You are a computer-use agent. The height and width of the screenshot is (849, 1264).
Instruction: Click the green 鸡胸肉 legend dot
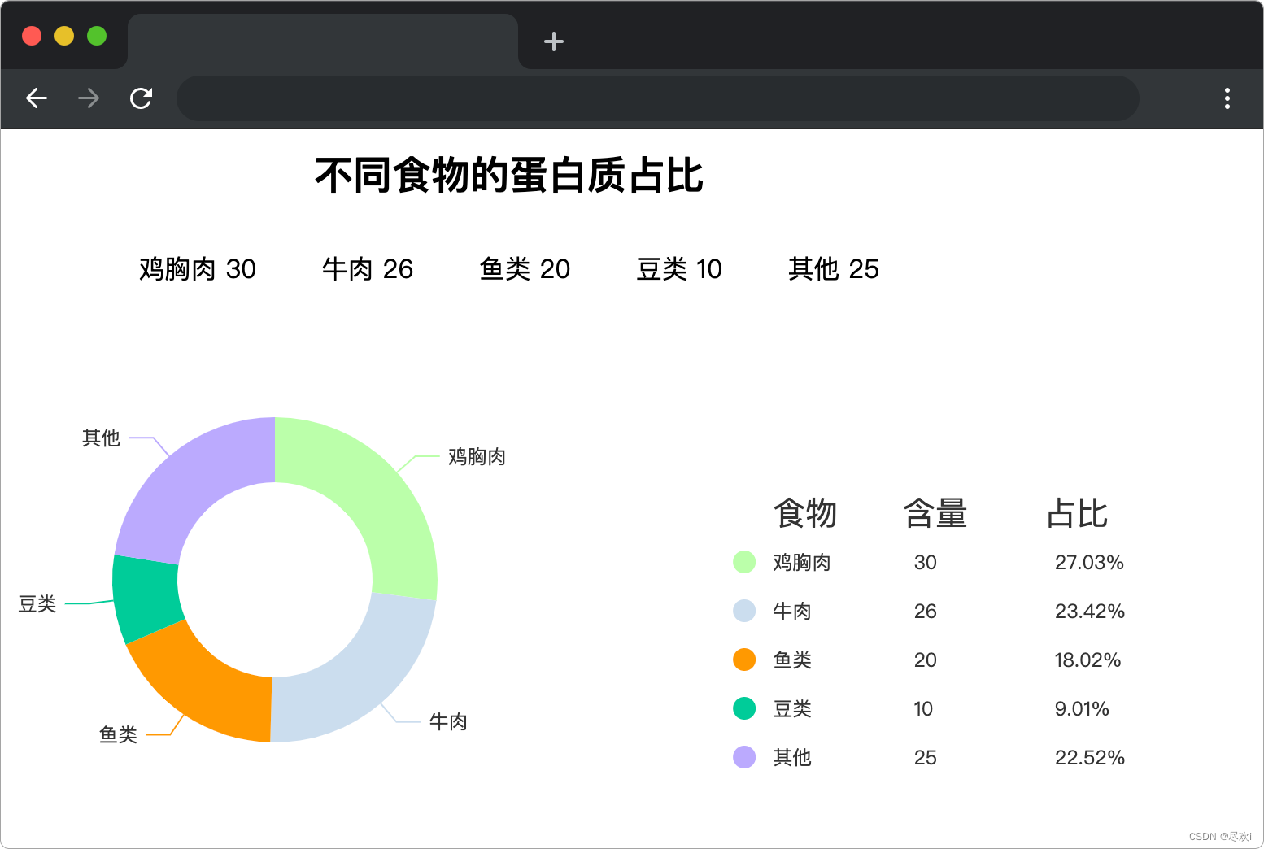coord(744,562)
